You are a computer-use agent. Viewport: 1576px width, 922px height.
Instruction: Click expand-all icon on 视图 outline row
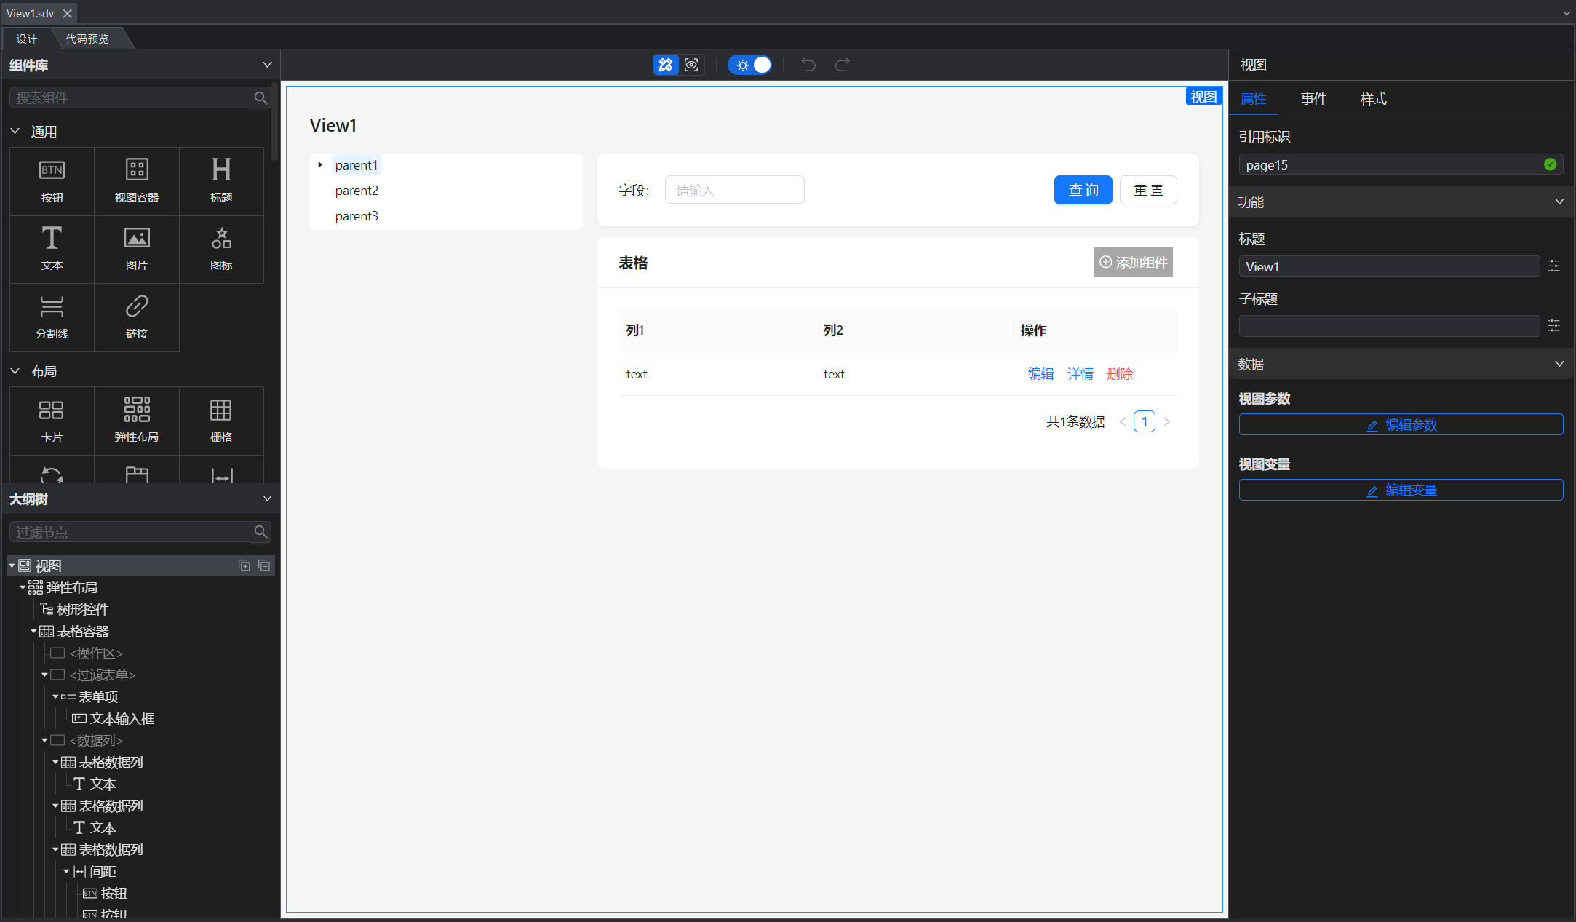pos(244,565)
